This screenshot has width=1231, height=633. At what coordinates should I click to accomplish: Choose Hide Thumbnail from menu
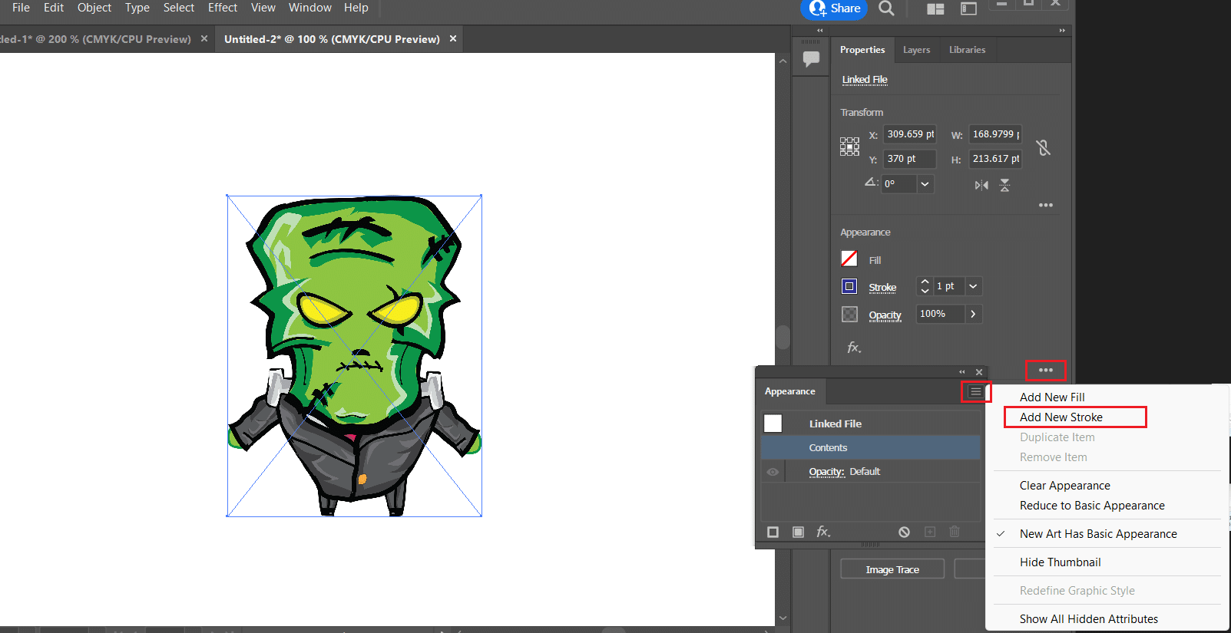[x=1060, y=562]
